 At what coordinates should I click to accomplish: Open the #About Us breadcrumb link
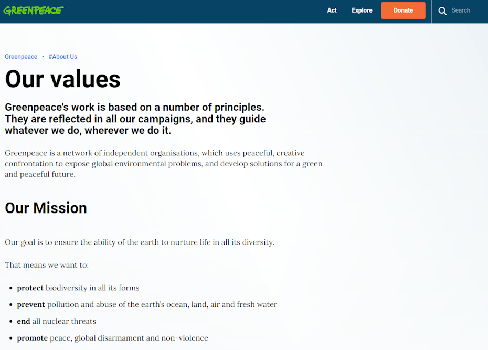(62, 57)
